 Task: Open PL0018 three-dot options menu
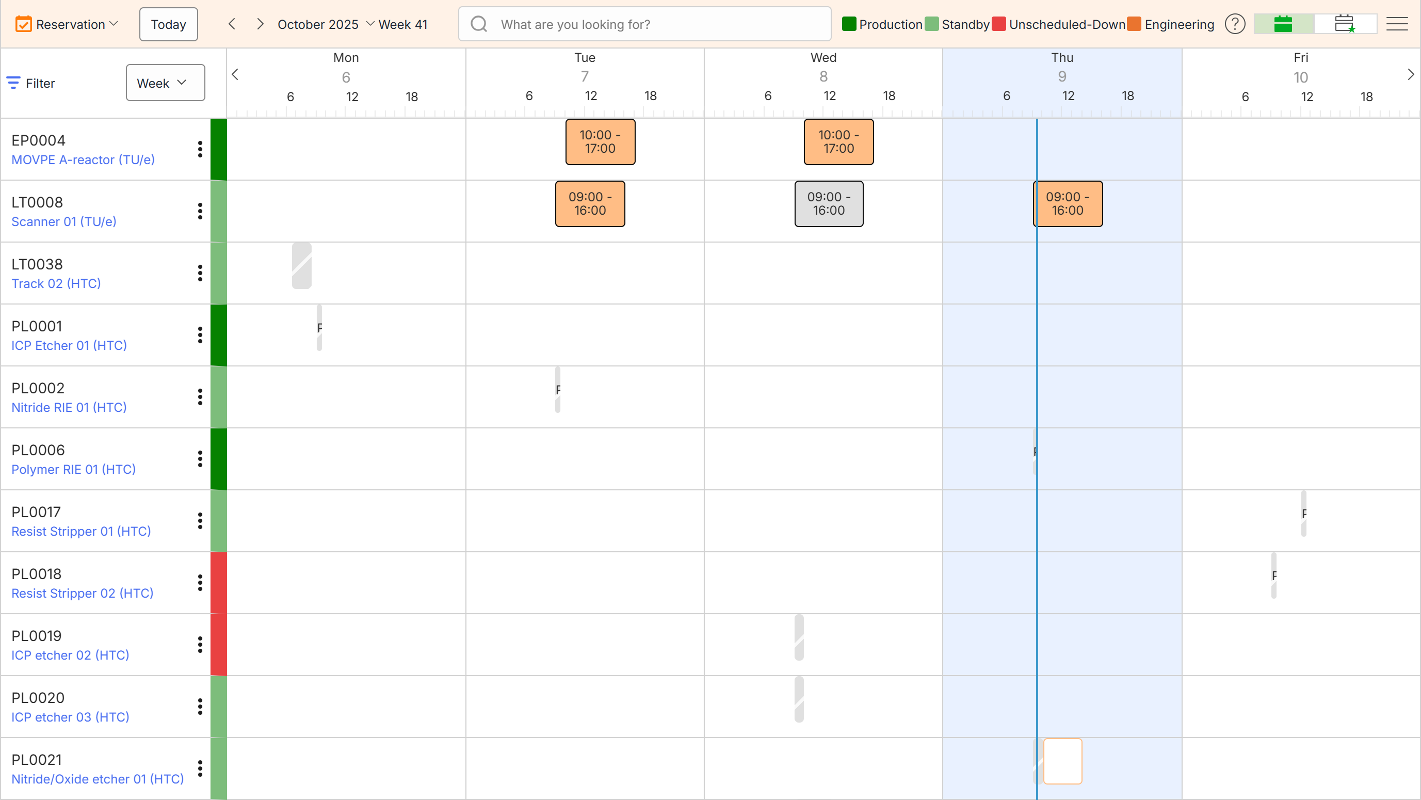tap(200, 583)
